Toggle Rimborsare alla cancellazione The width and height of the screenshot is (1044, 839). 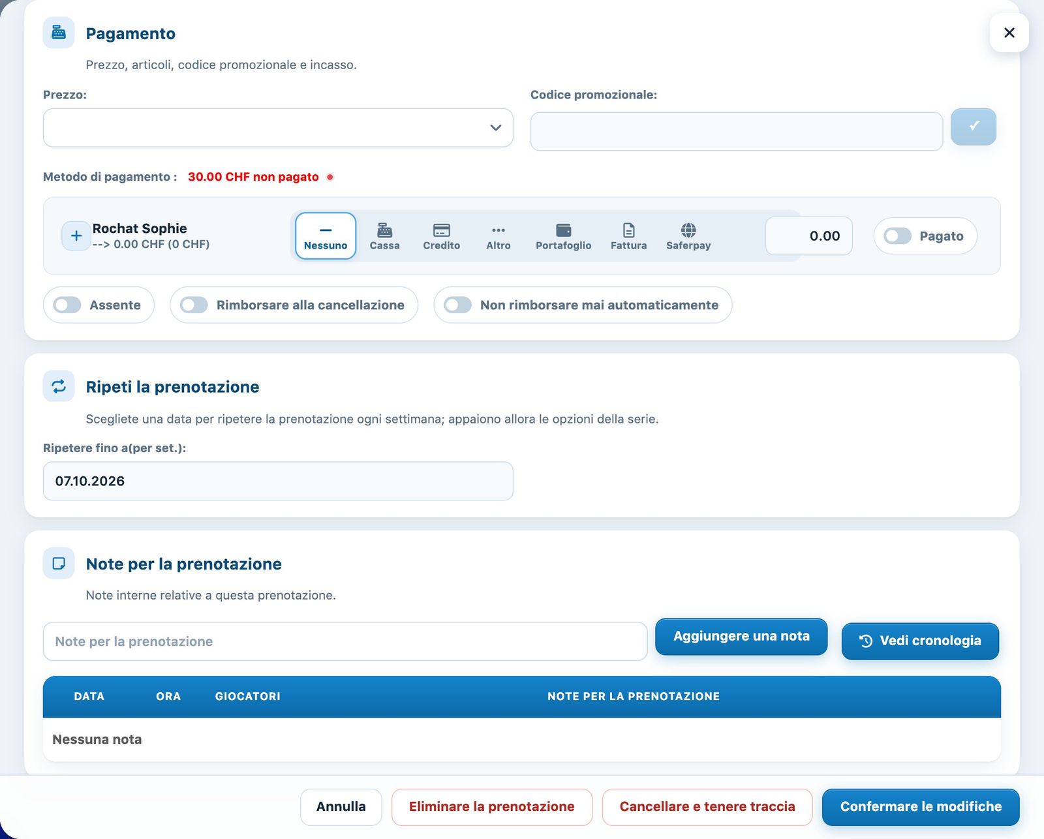[x=194, y=305]
